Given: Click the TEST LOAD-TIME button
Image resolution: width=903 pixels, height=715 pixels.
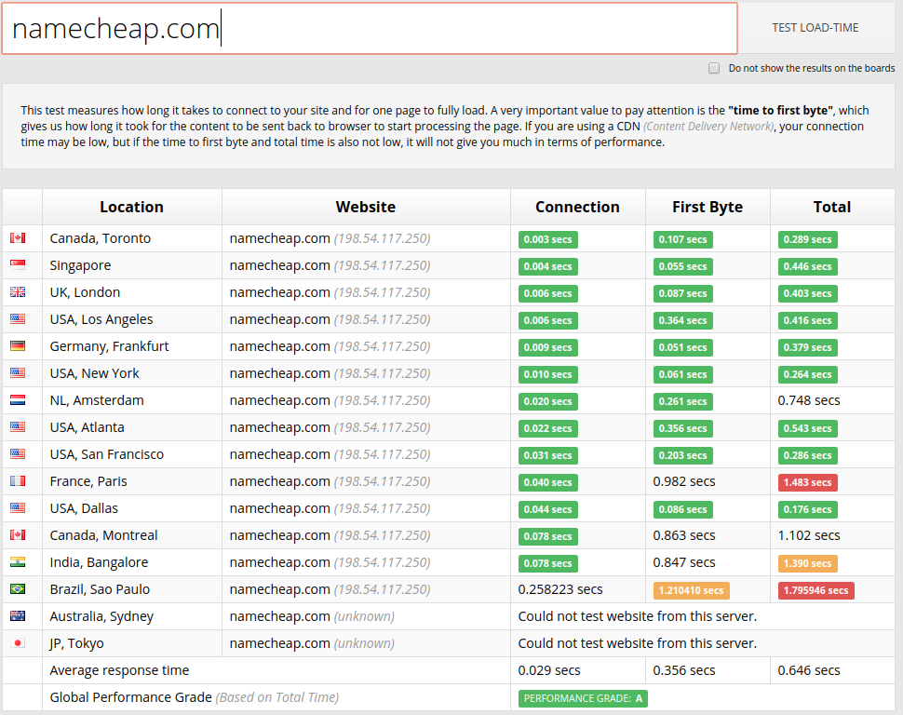Looking at the screenshot, I should point(815,27).
